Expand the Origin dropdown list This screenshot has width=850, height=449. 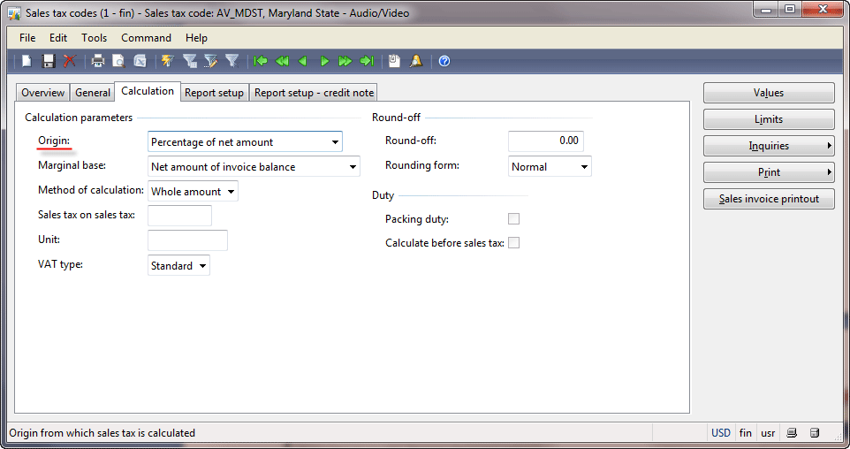335,142
